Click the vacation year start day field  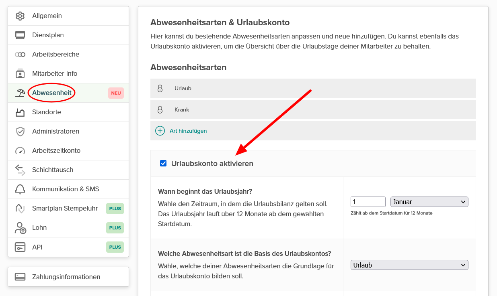pyautogui.click(x=368, y=202)
